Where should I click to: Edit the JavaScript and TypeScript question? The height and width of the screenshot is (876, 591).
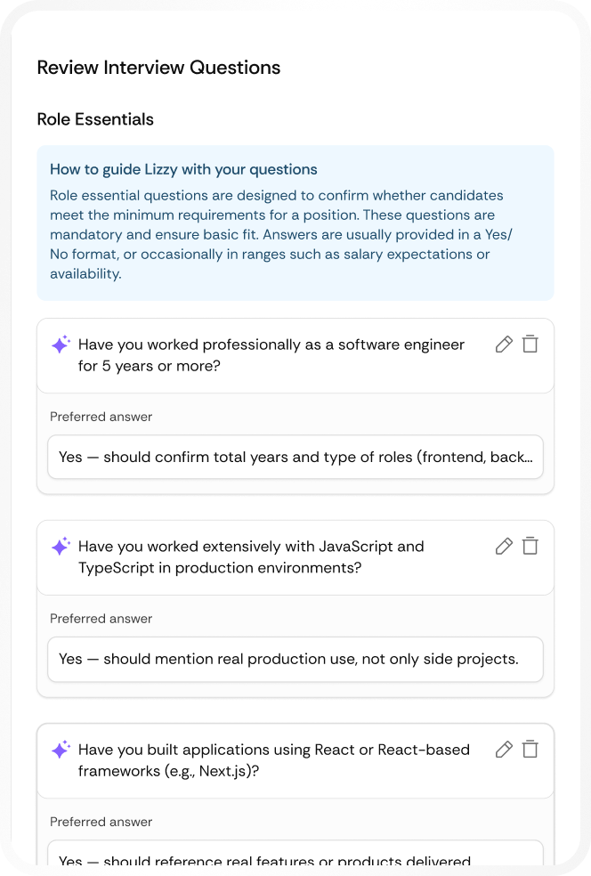[504, 546]
